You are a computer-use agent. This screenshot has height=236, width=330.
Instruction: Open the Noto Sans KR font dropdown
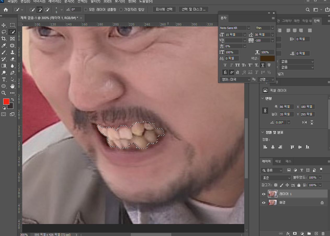(x=249, y=28)
